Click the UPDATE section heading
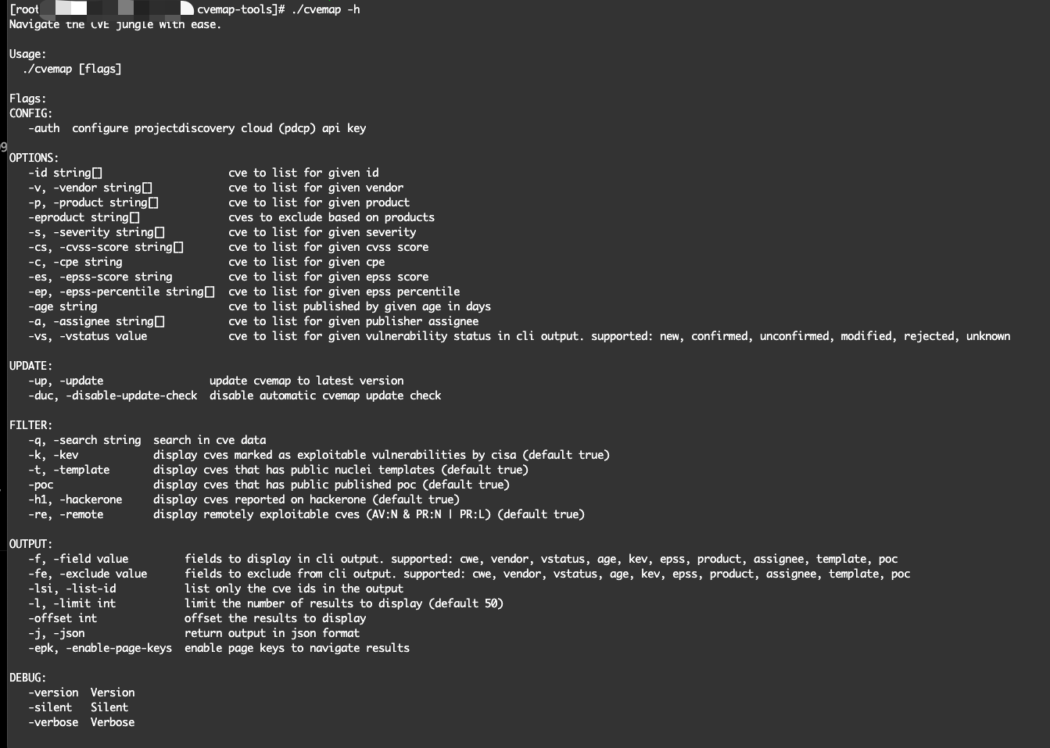The width and height of the screenshot is (1050, 748). pyautogui.click(x=30, y=366)
